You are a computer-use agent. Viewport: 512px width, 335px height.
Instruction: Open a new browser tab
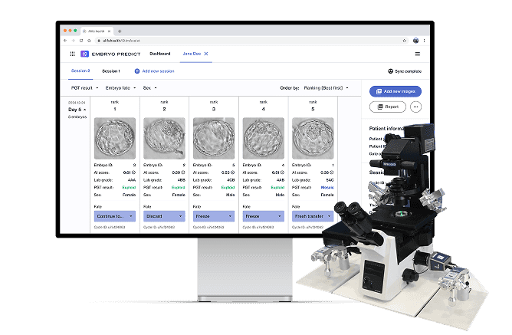120,31
